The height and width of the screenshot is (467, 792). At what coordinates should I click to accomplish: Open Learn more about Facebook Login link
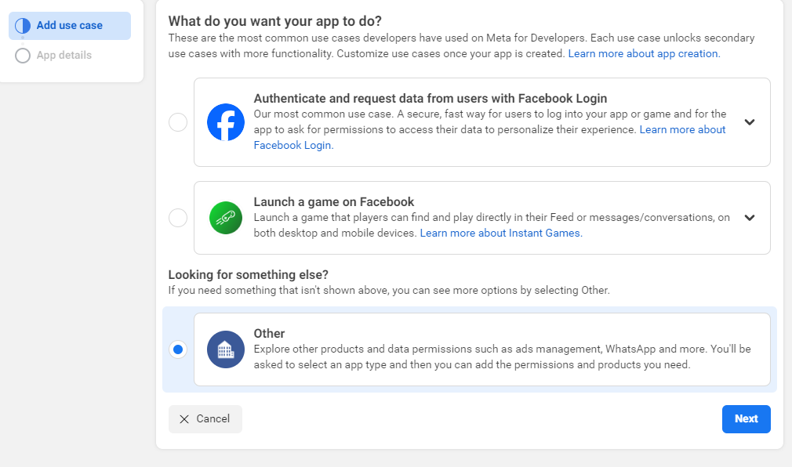pos(489,137)
